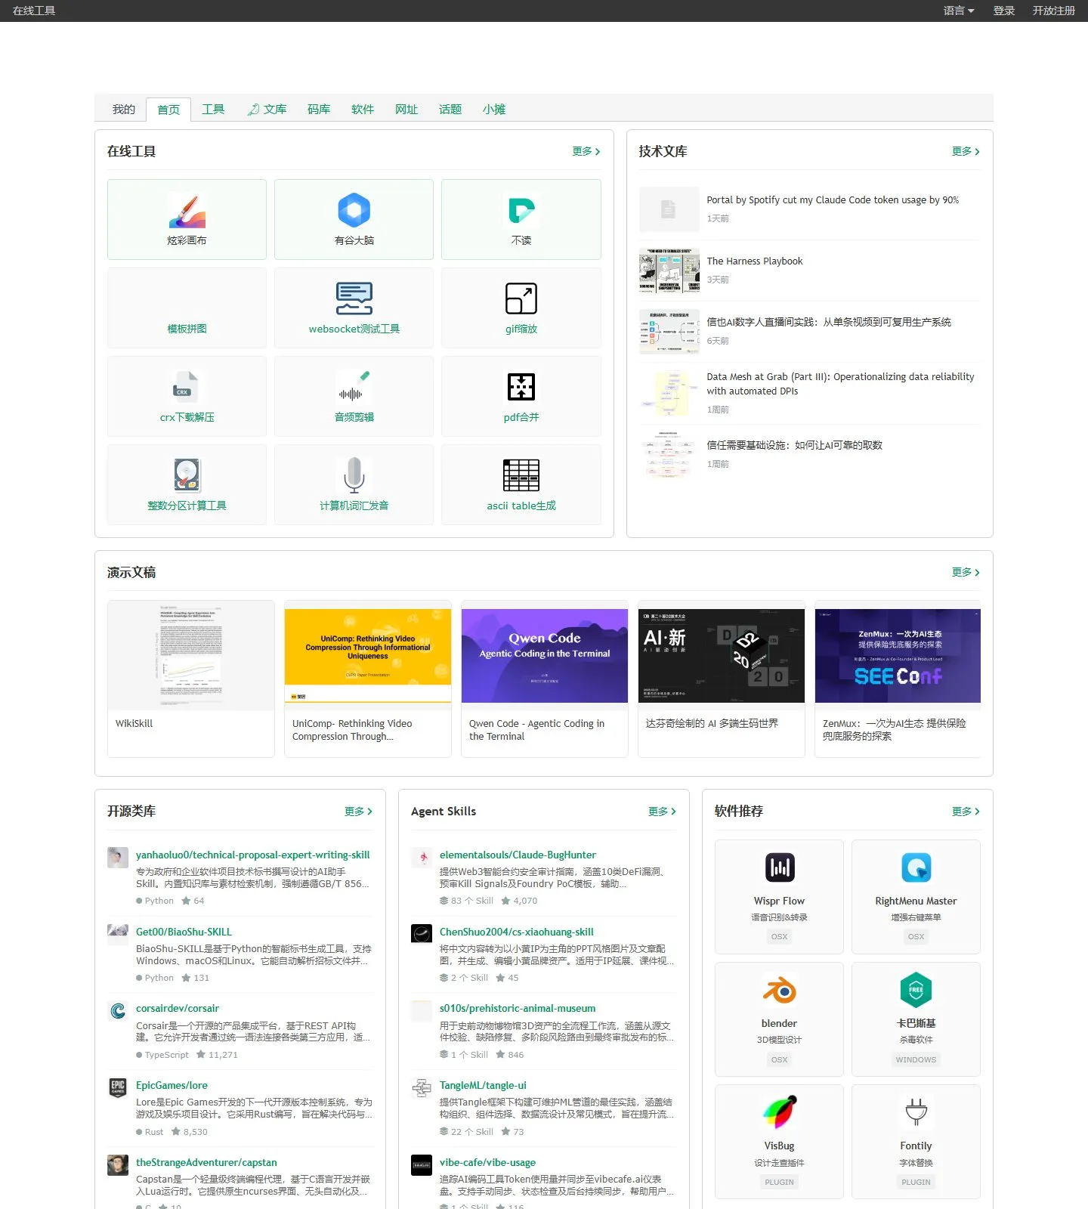Open the Qwen Code slide thumbnail
1088x1209 pixels.
545,656
